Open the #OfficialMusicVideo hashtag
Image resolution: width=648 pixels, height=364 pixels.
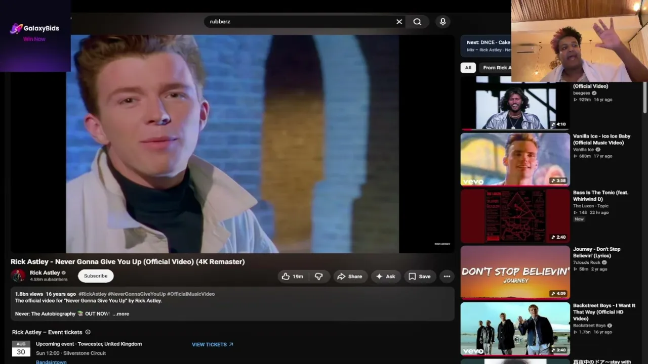click(191, 294)
